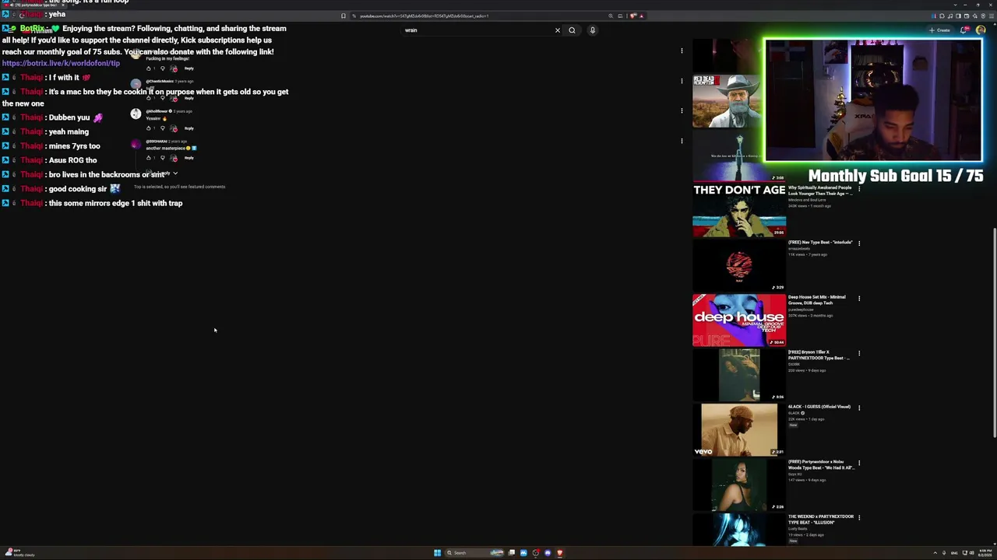Image resolution: width=997 pixels, height=560 pixels.
Task: Open options menu for Deep House Set Mix
Action: tap(859, 298)
